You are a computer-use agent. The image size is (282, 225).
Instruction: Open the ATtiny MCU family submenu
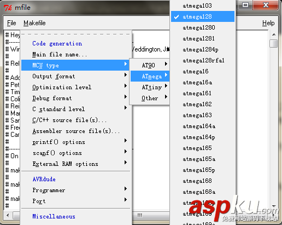(x=150, y=87)
